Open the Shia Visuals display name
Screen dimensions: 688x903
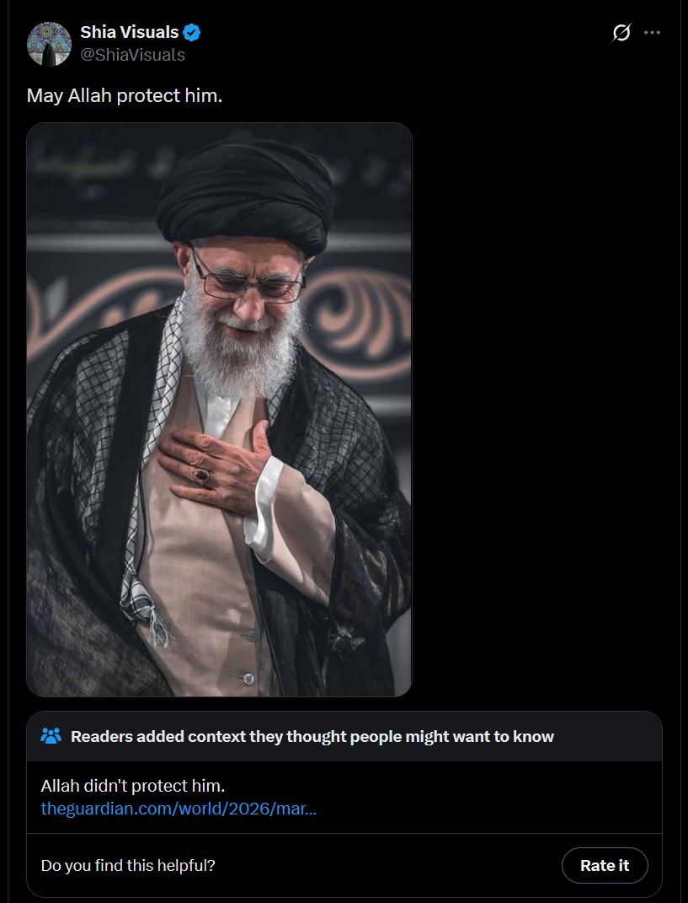[x=130, y=33]
